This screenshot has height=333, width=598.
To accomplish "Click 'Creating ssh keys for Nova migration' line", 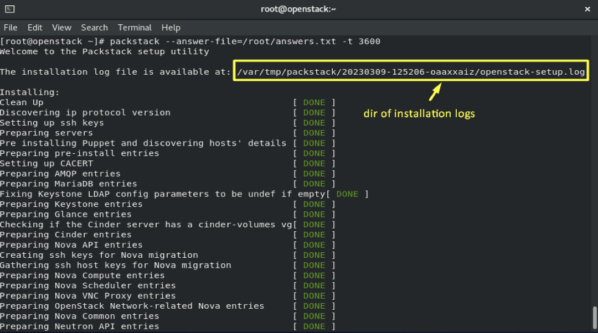I will pos(99,255).
